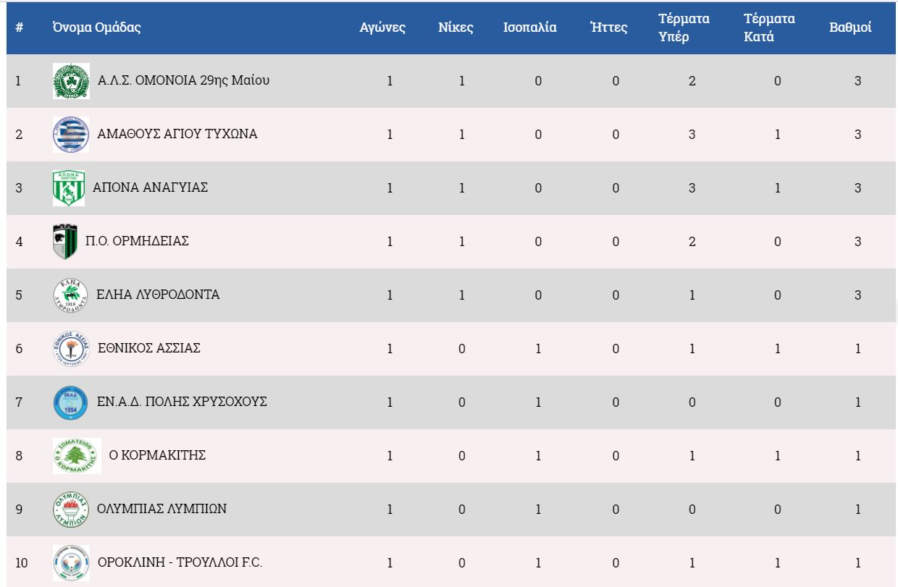Click the ΟΛΥΜΠΙΑΣ ΛΥΜΠΙΩΝ flame crest
Screen dimensions: 898x587
tap(71, 510)
